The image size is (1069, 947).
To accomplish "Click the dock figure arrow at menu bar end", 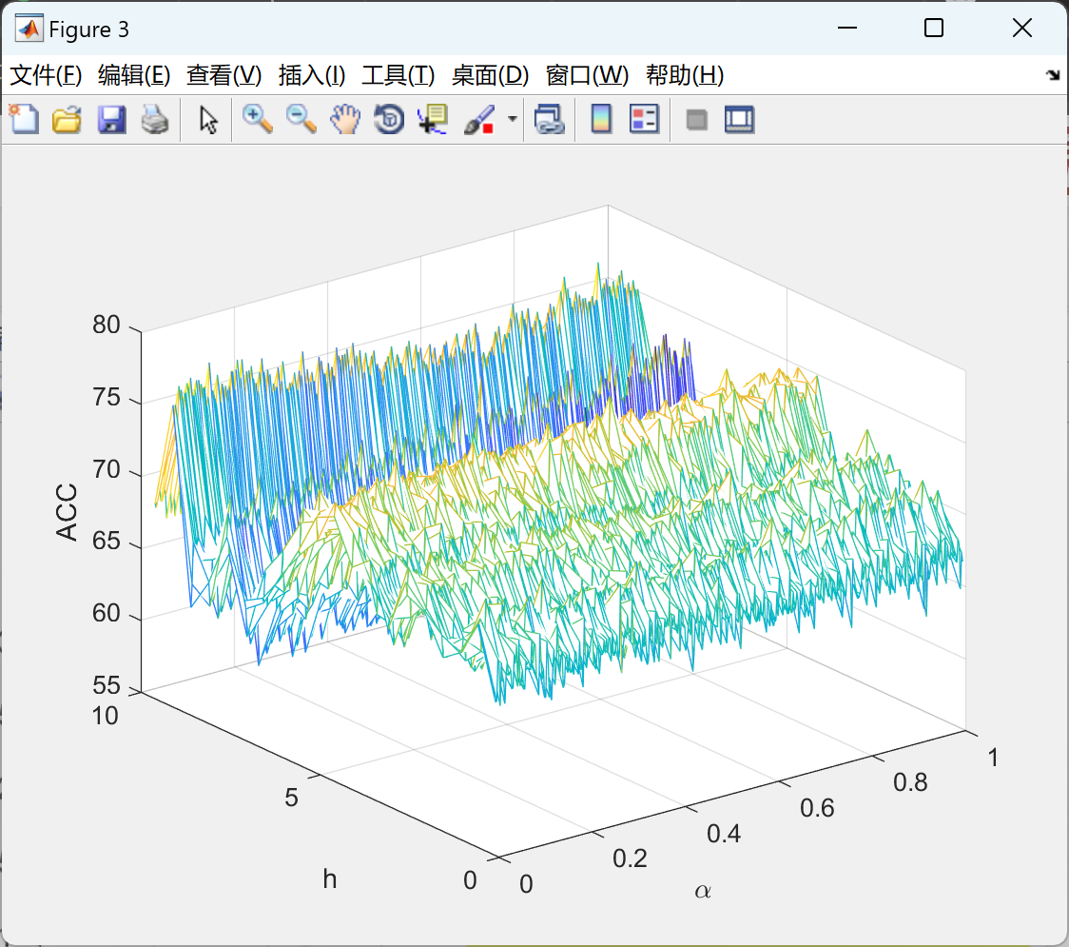I will pyautogui.click(x=1053, y=75).
